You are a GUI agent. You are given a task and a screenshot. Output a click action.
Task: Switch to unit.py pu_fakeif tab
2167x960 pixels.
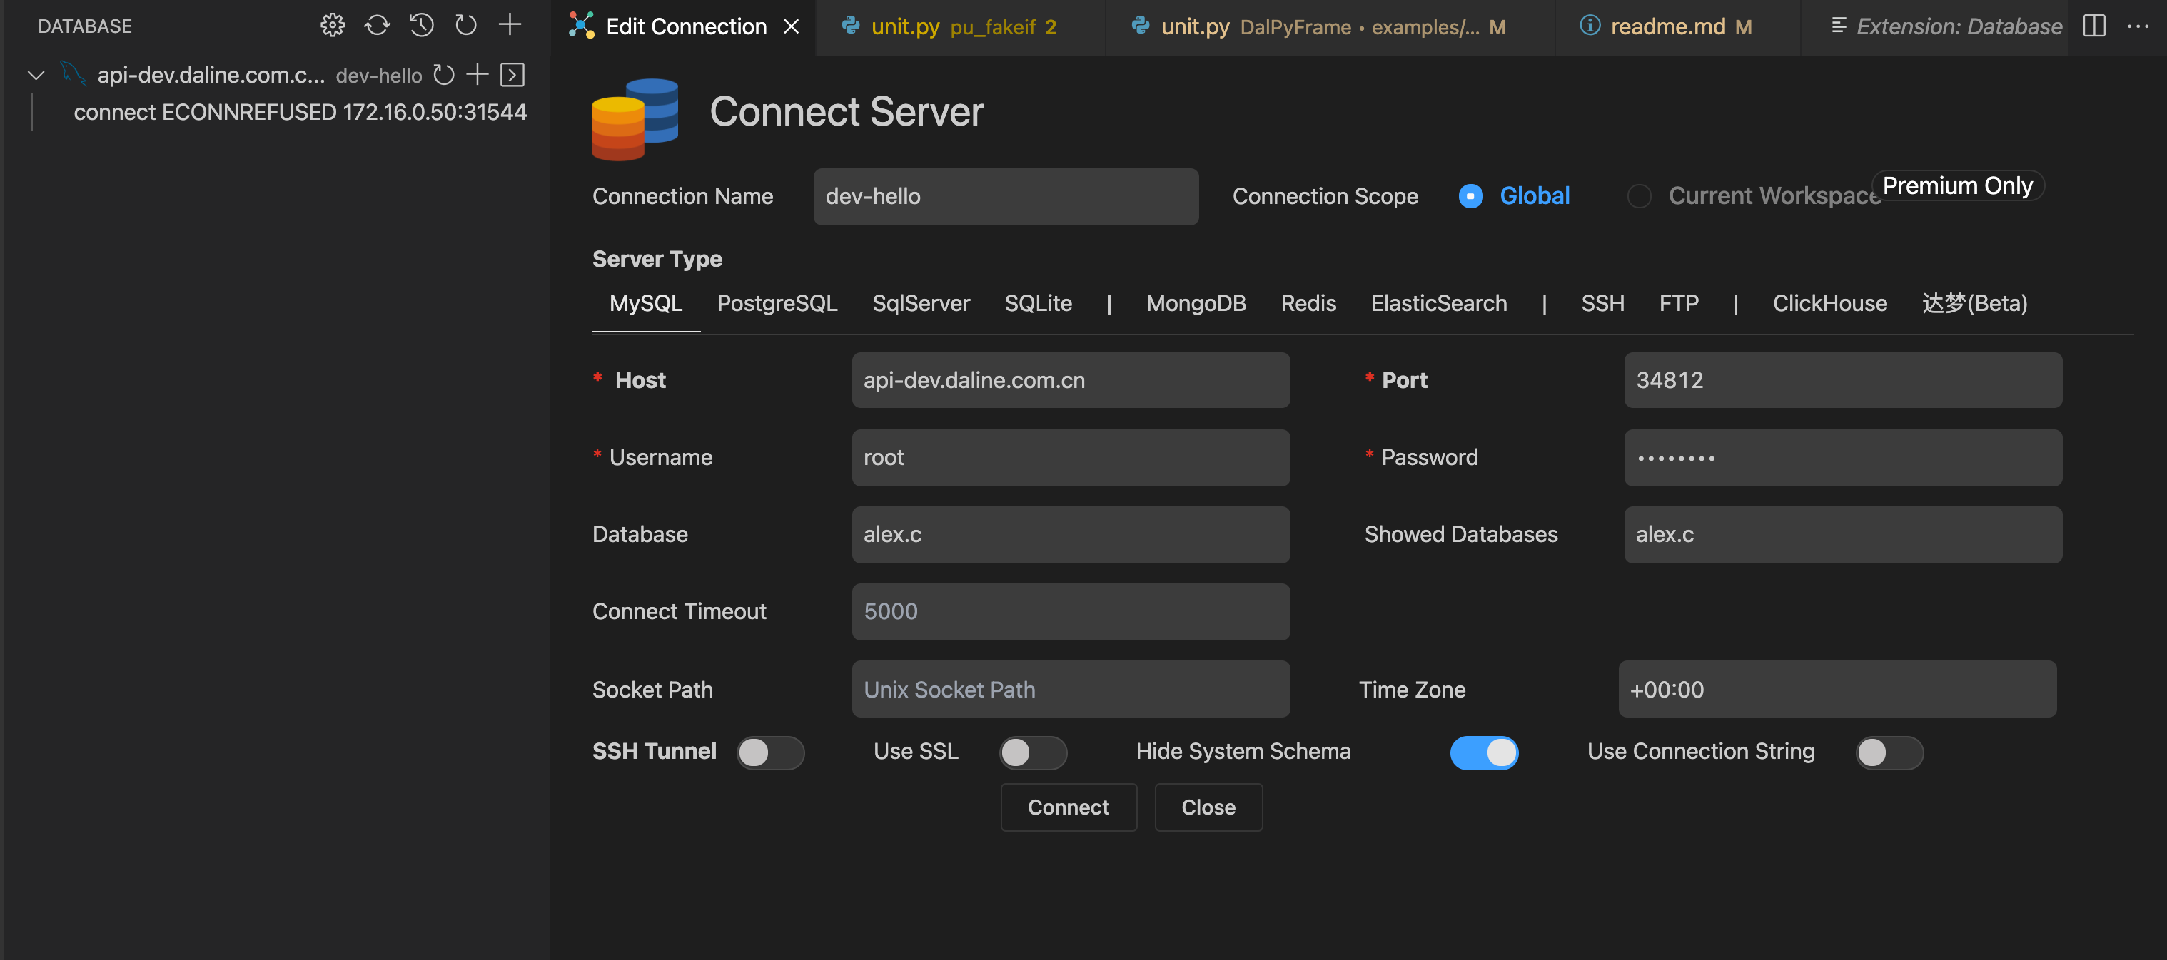tap(960, 27)
